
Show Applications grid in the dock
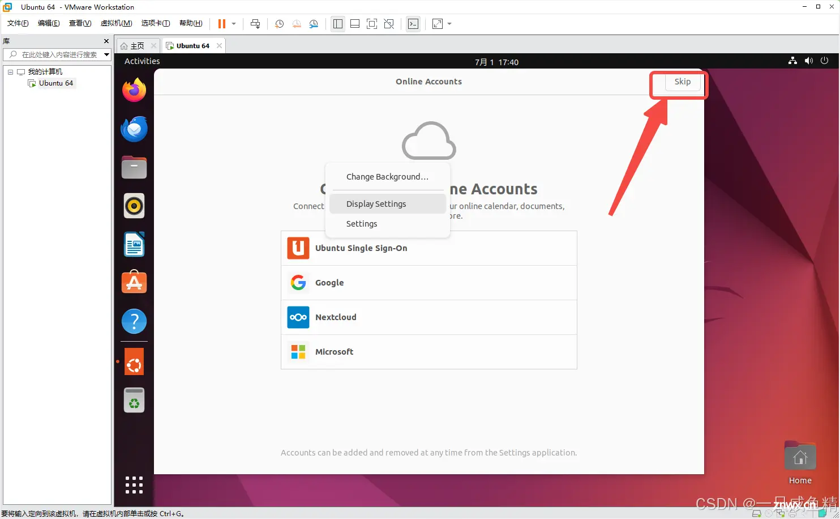click(134, 485)
